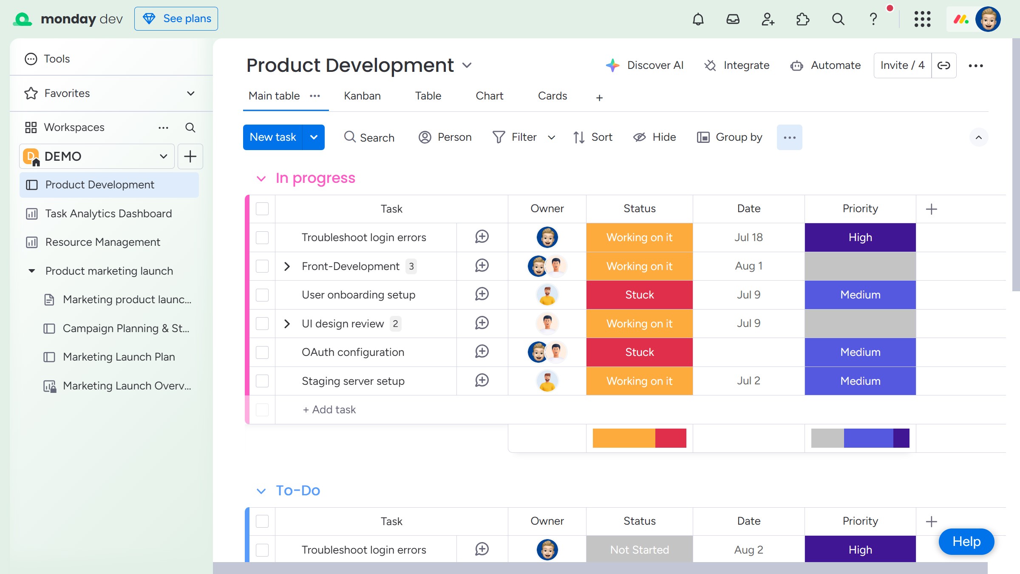Open the help question mark icon
Image resolution: width=1020 pixels, height=574 pixels.
(x=873, y=19)
